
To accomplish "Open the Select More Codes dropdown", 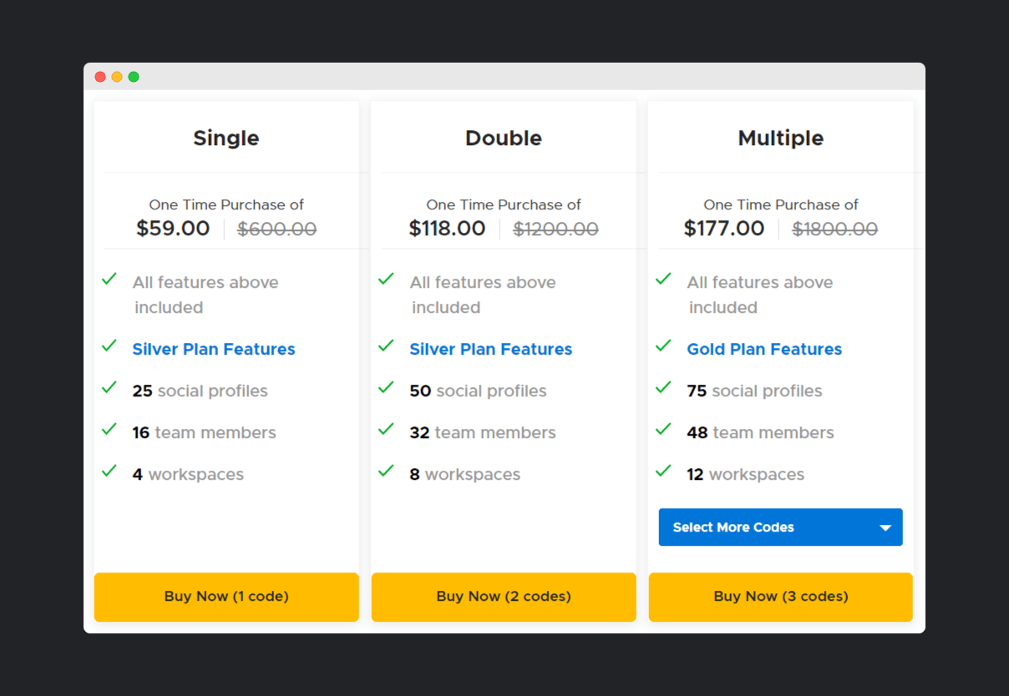I will [x=781, y=527].
